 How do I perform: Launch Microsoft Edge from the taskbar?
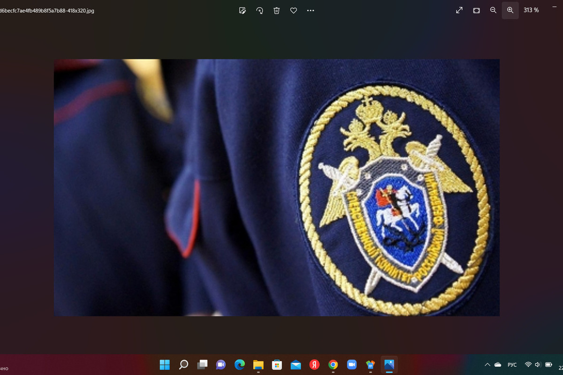pyautogui.click(x=240, y=365)
